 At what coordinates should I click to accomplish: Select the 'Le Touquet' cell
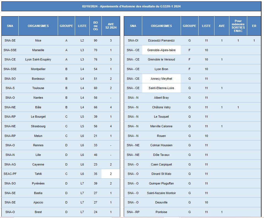coord(161,117)
